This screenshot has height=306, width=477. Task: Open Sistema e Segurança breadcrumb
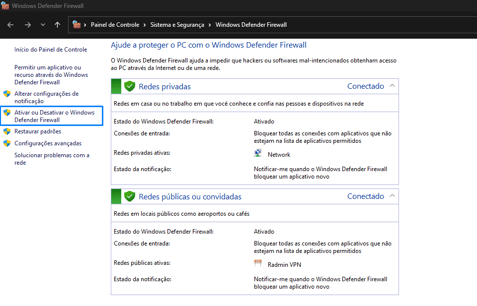click(x=177, y=25)
